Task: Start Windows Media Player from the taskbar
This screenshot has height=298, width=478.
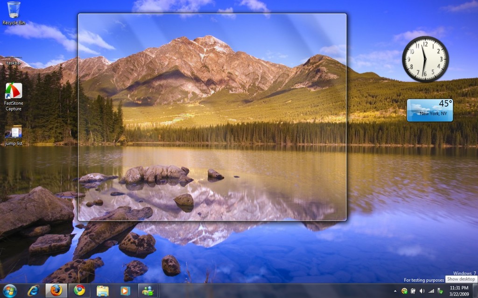Action: tap(125, 291)
